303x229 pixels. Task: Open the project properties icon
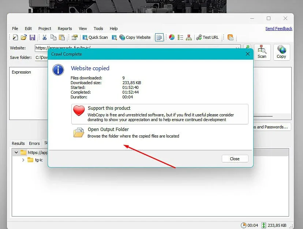pos(74,37)
